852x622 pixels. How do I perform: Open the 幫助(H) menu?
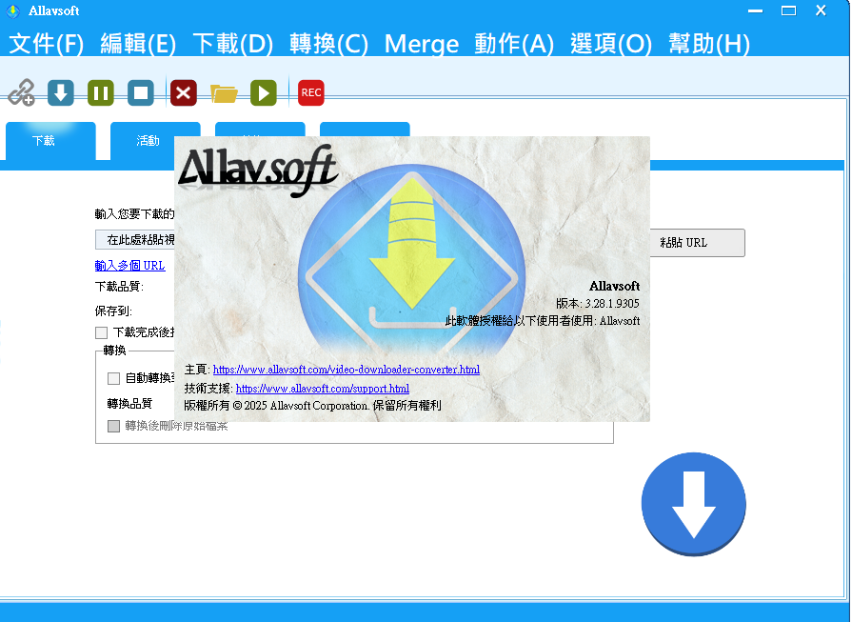point(709,44)
